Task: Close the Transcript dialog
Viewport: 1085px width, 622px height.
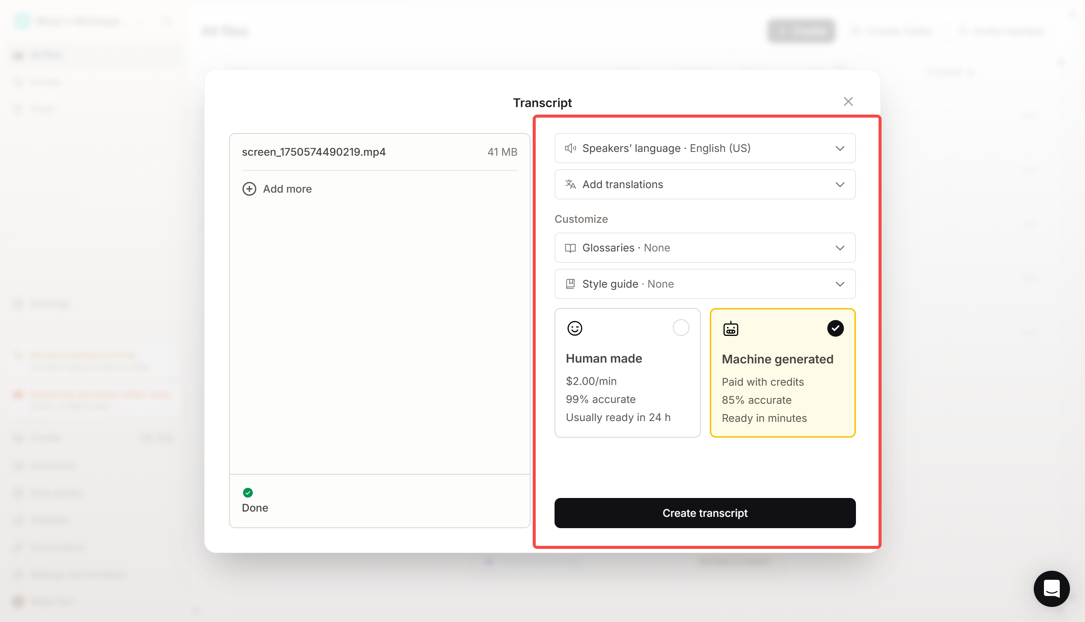Action: pos(848,101)
